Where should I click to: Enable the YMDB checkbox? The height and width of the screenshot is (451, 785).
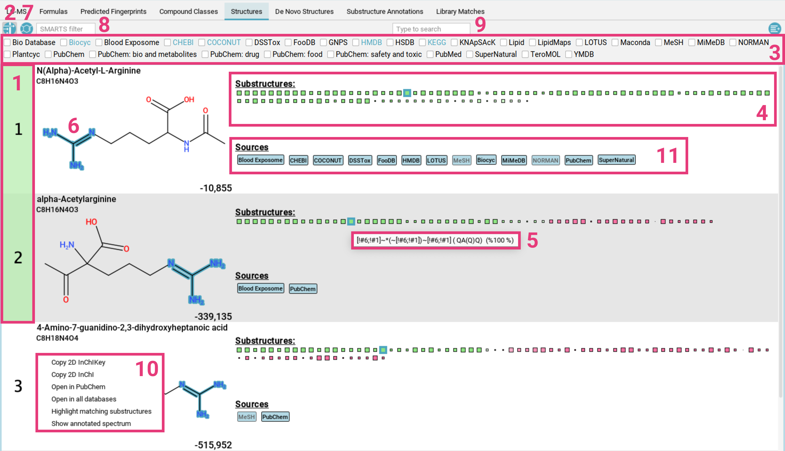[569, 55]
